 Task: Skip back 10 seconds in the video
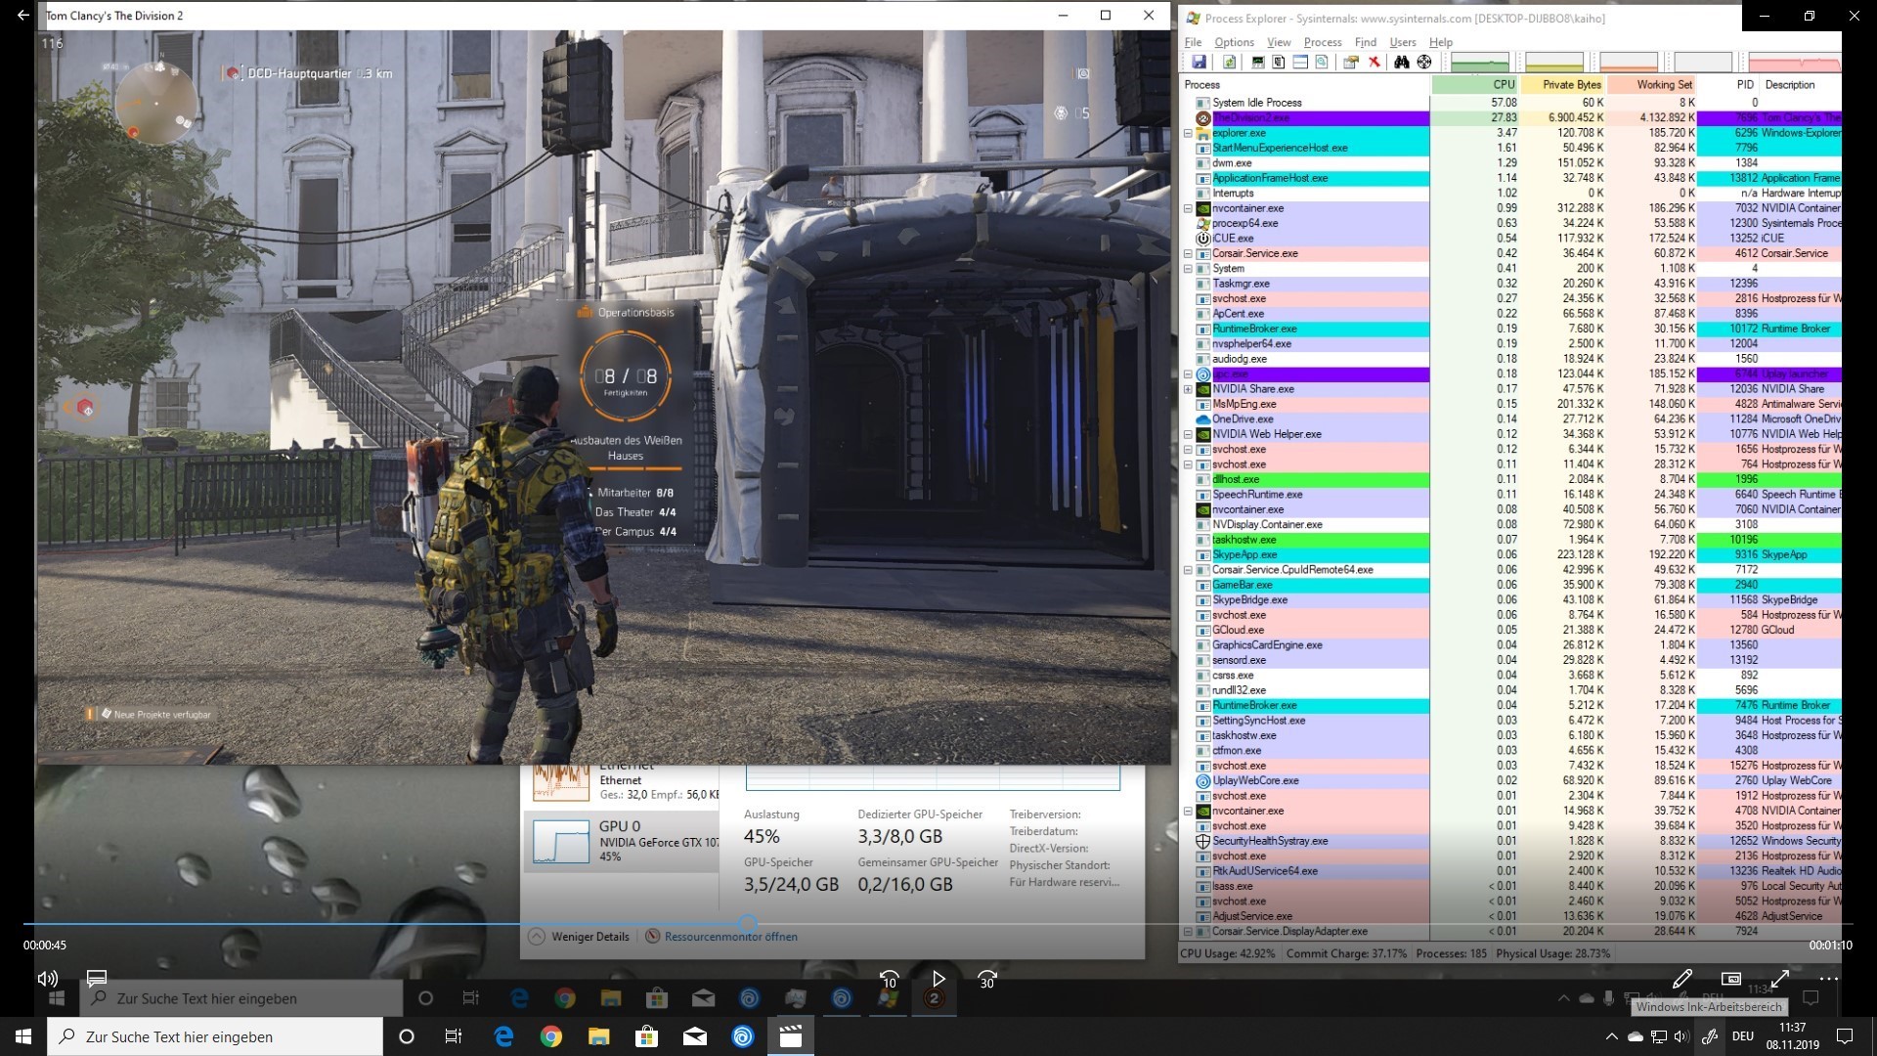(x=889, y=979)
